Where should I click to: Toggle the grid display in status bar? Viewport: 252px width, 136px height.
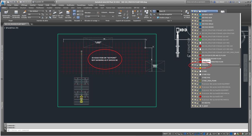coord(170,134)
